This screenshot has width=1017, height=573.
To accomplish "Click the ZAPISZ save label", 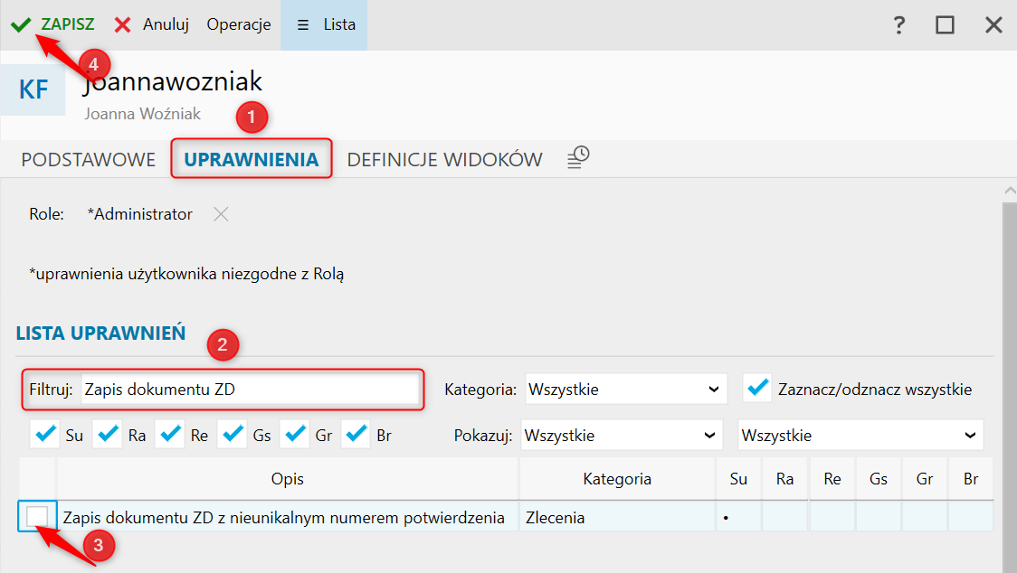I will (x=68, y=24).
